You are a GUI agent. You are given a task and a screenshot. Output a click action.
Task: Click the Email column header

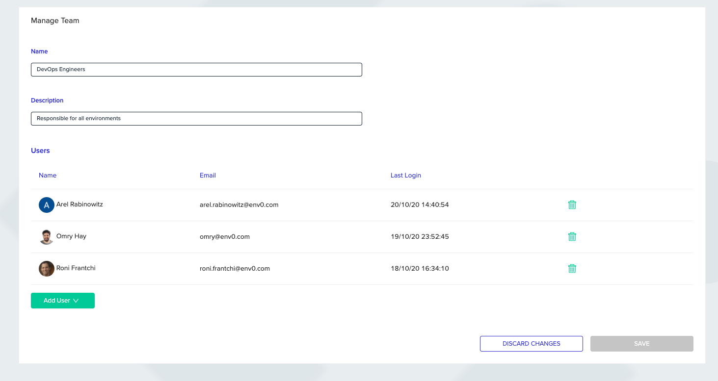coord(208,176)
